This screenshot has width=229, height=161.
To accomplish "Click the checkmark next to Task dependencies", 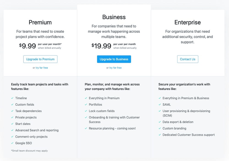I will click(x=12, y=111).
